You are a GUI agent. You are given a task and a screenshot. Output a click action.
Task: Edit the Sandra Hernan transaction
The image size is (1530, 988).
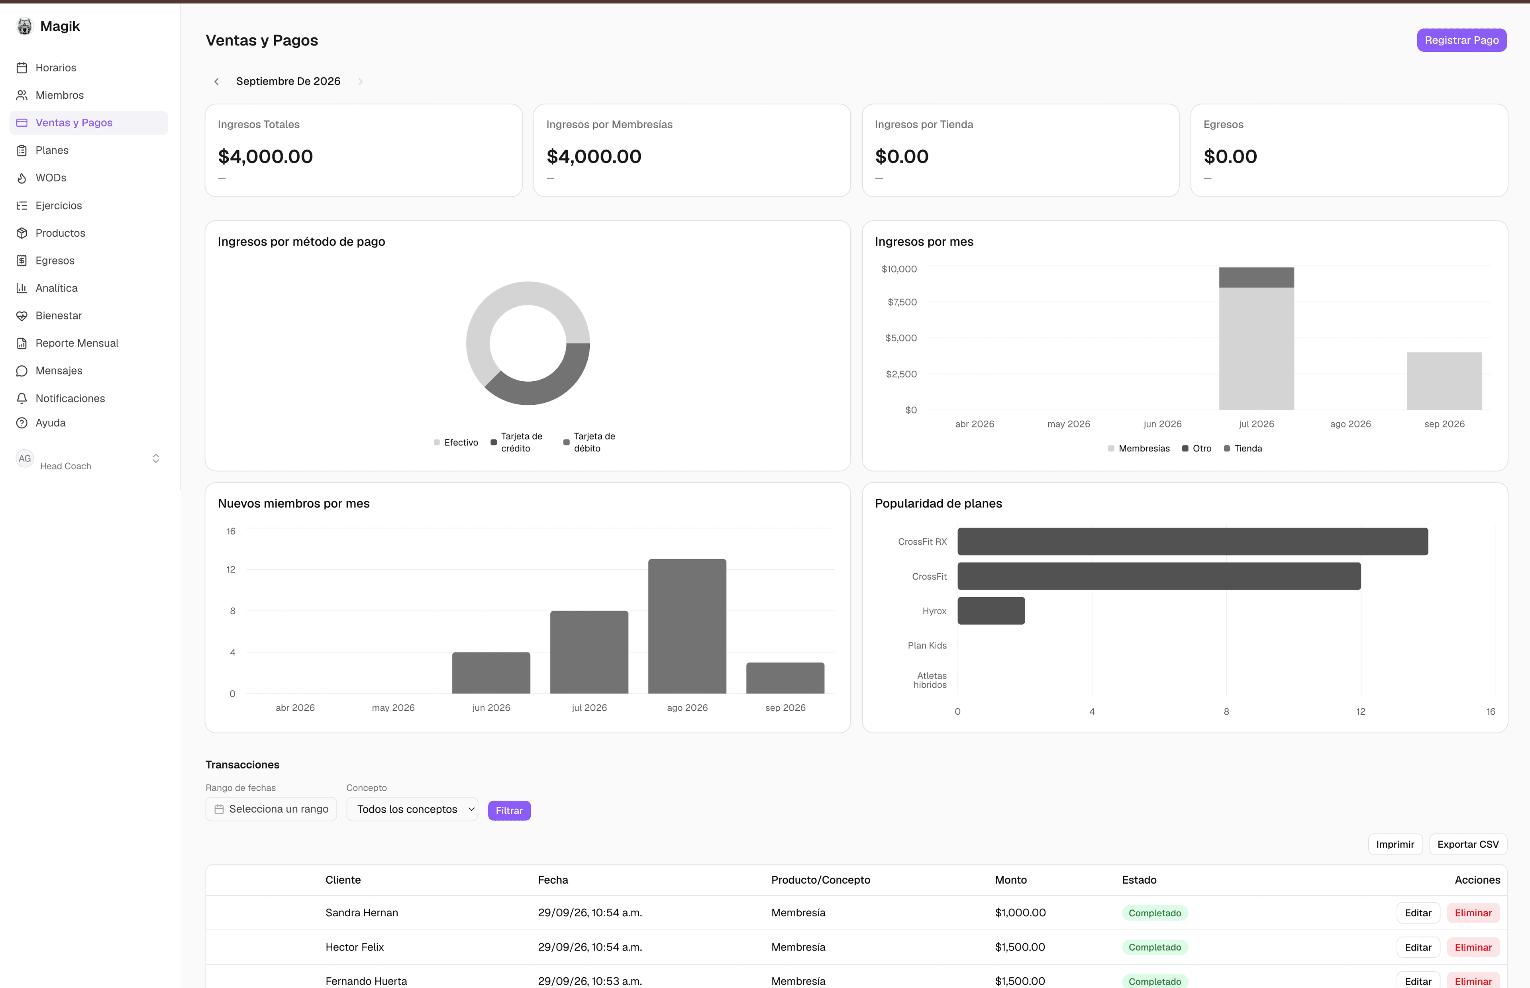(1418, 913)
